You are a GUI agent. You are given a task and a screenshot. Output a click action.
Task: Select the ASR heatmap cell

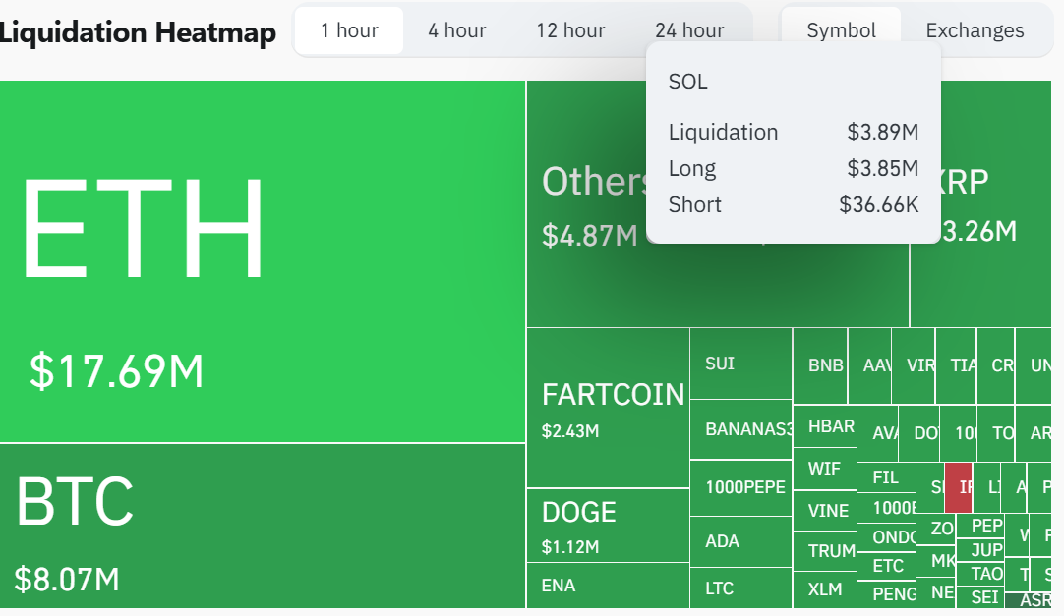tap(1028, 599)
